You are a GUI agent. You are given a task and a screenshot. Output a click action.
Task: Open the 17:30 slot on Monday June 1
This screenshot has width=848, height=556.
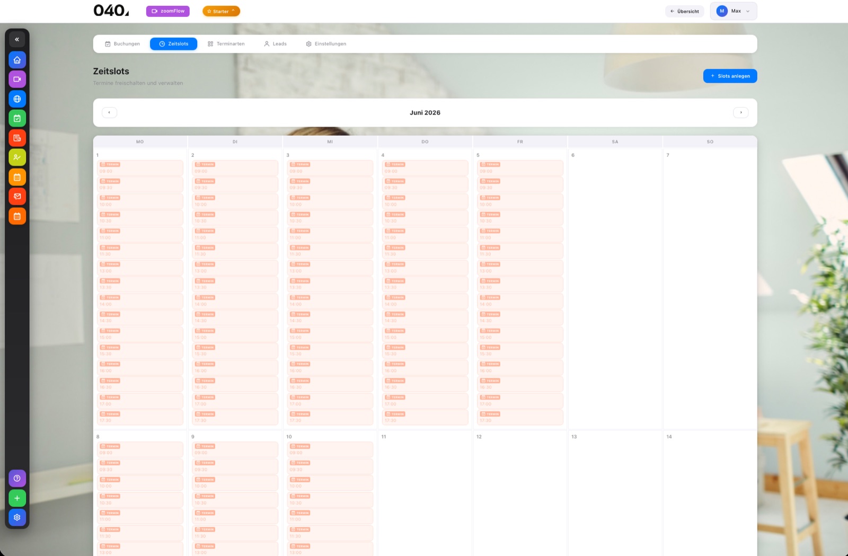coord(140,418)
